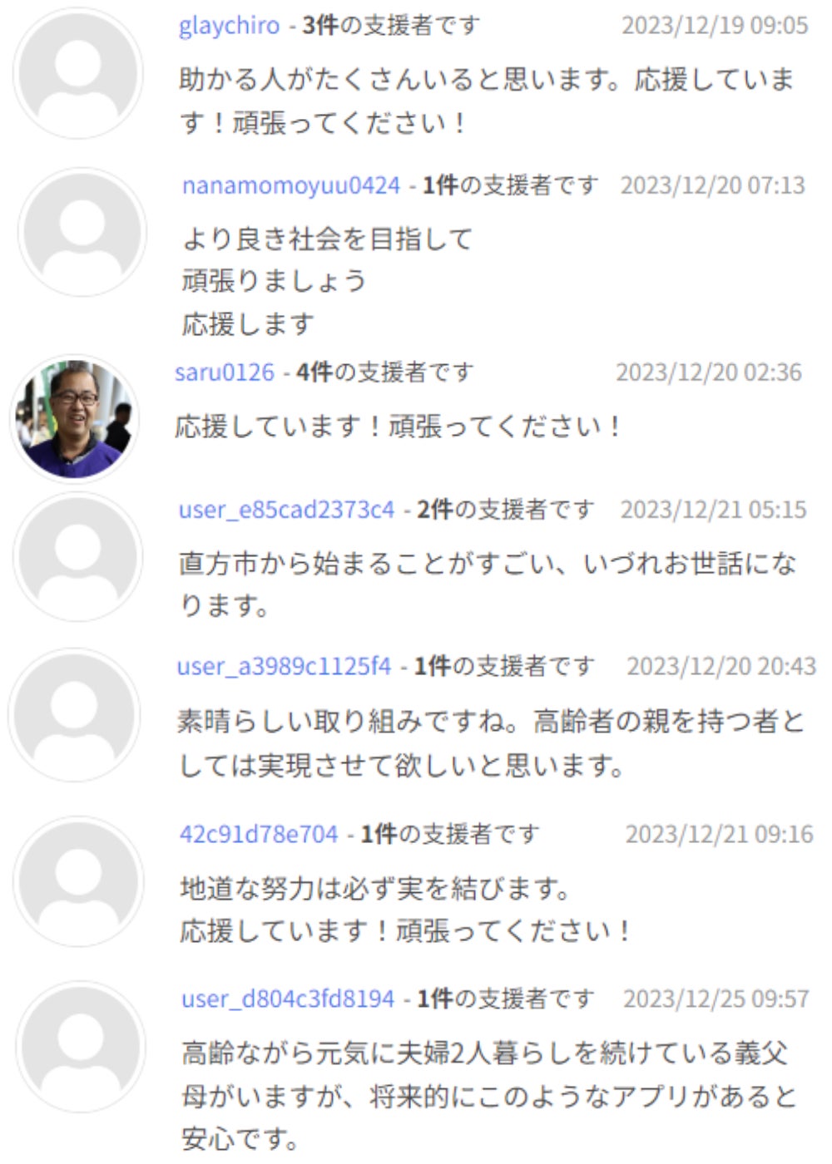832x1164 pixels.
Task: Select the user_a3989c1125f4 username link
Action: [x=284, y=666]
